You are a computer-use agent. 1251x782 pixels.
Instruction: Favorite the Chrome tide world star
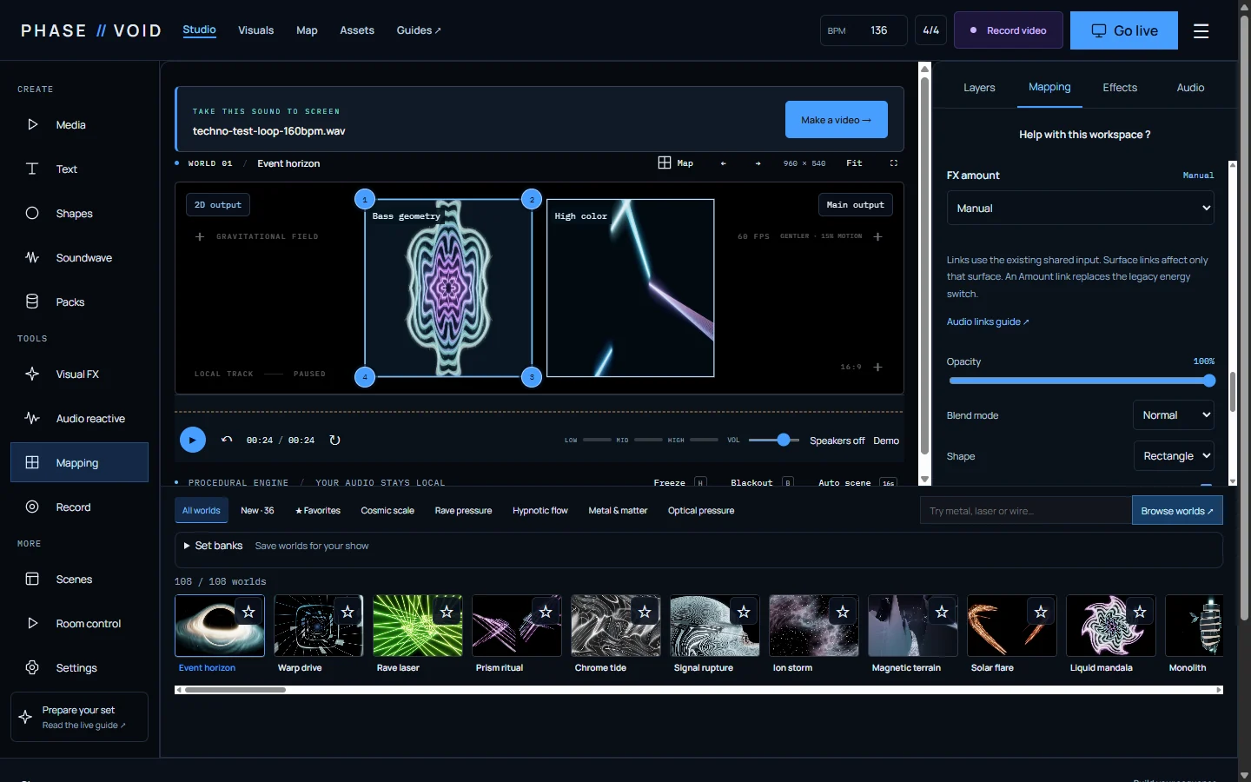tap(645, 612)
